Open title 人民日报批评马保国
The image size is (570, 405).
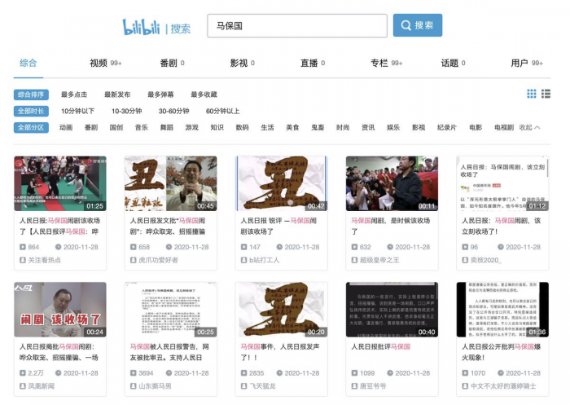pos(380,347)
